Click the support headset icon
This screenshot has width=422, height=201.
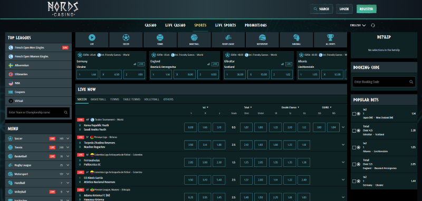373,25
